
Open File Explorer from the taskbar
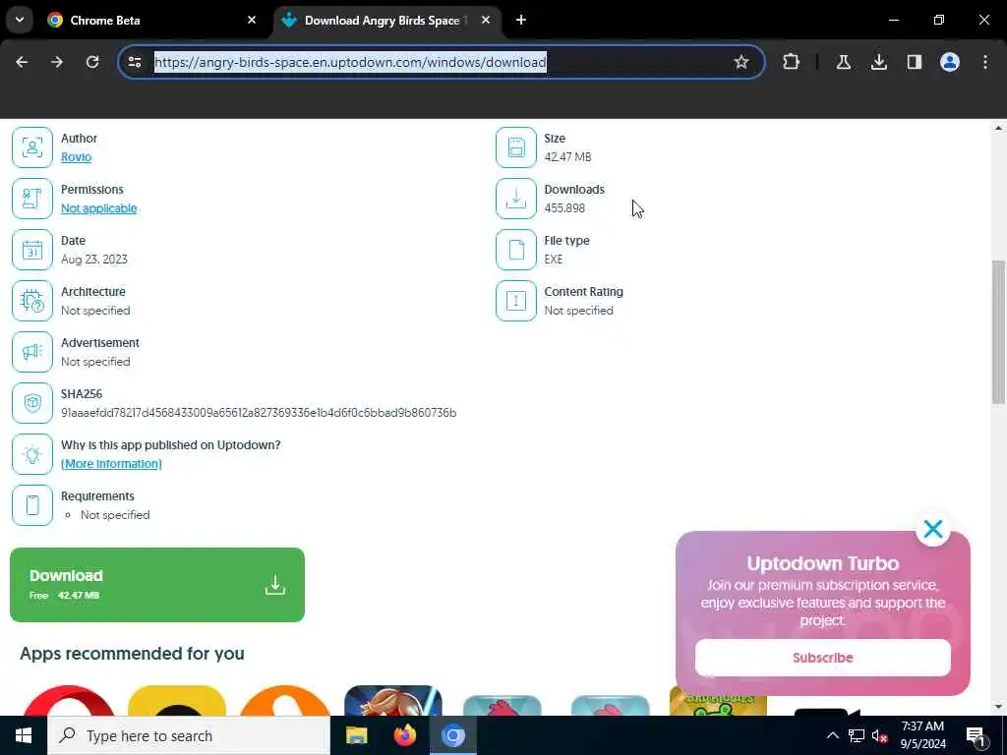pyautogui.click(x=356, y=735)
